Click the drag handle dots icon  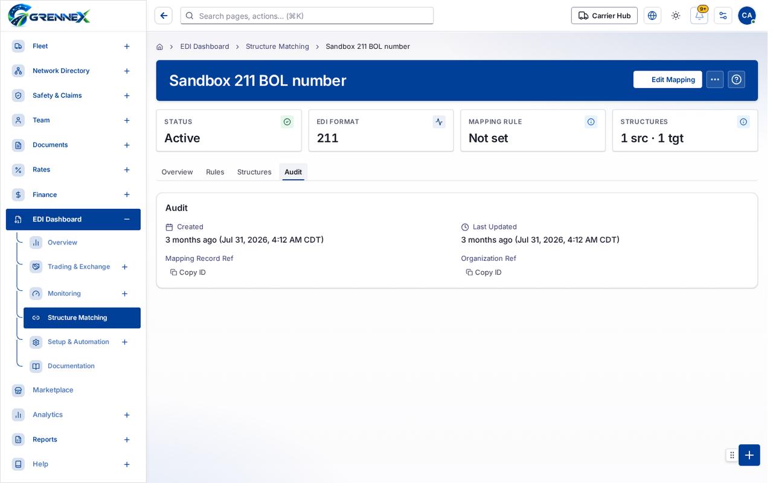click(x=732, y=455)
